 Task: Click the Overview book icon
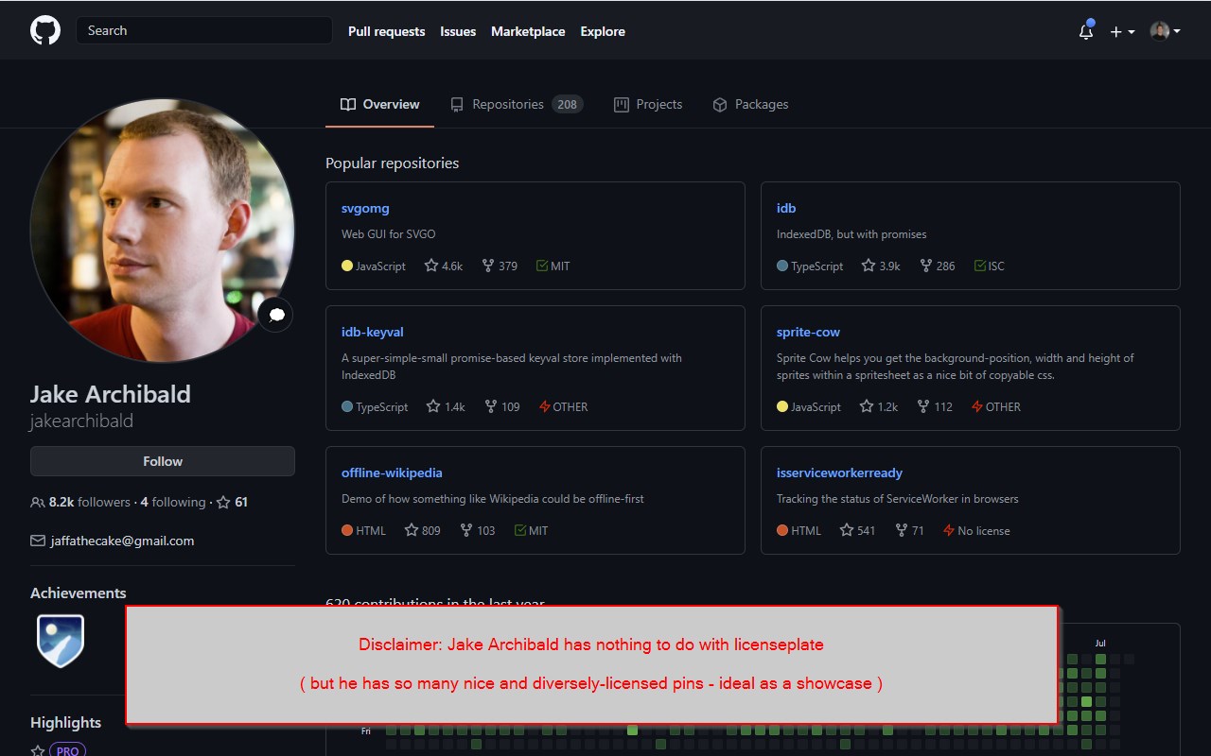[348, 105]
